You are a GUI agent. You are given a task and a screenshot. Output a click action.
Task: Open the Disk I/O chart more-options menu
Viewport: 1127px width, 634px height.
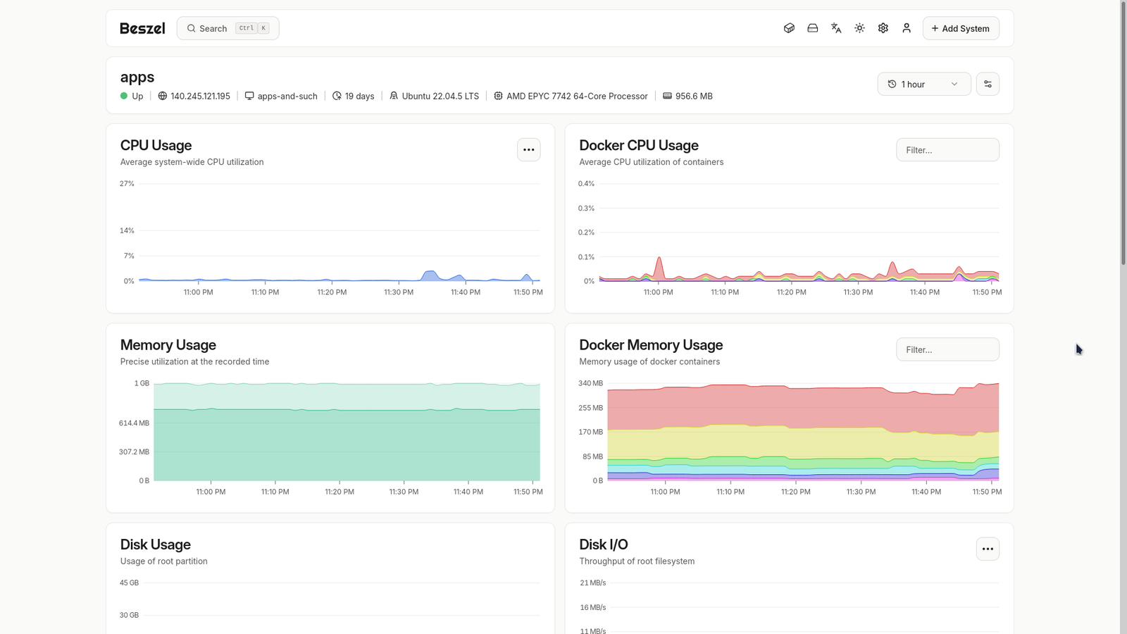pyautogui.click(x=988, y=549)
